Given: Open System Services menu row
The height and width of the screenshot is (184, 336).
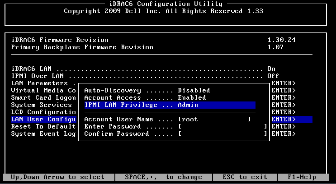Looking at the screenshot, I should point(41,105).
